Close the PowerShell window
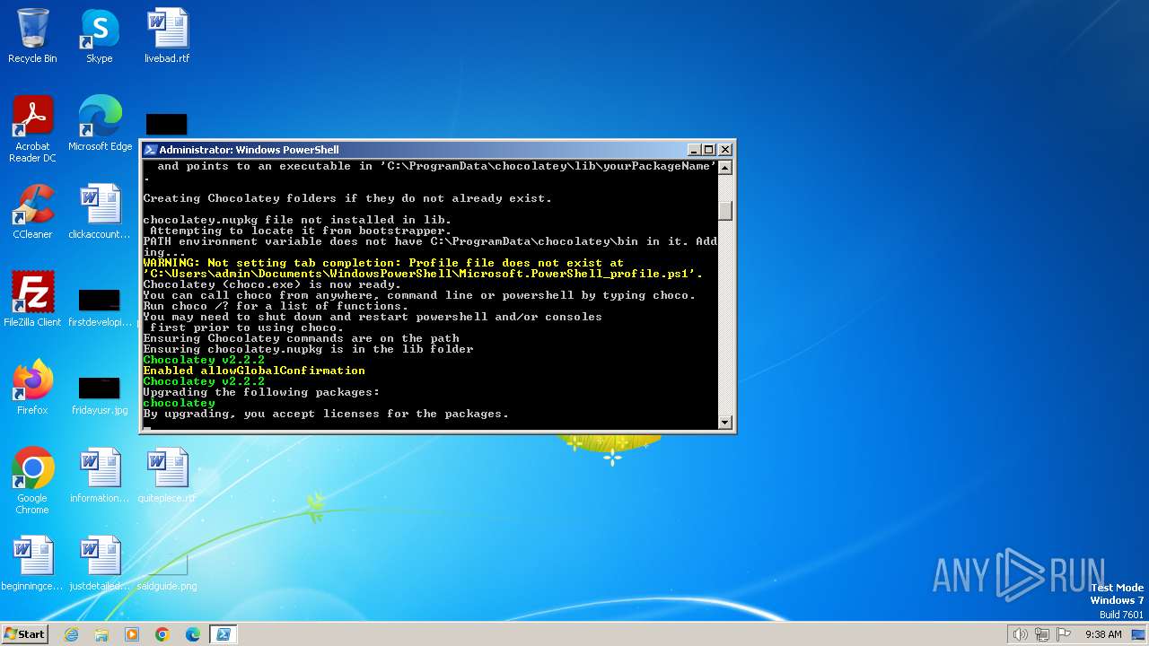This screenshot has width=1149, height=646. [x=725, y=150]
